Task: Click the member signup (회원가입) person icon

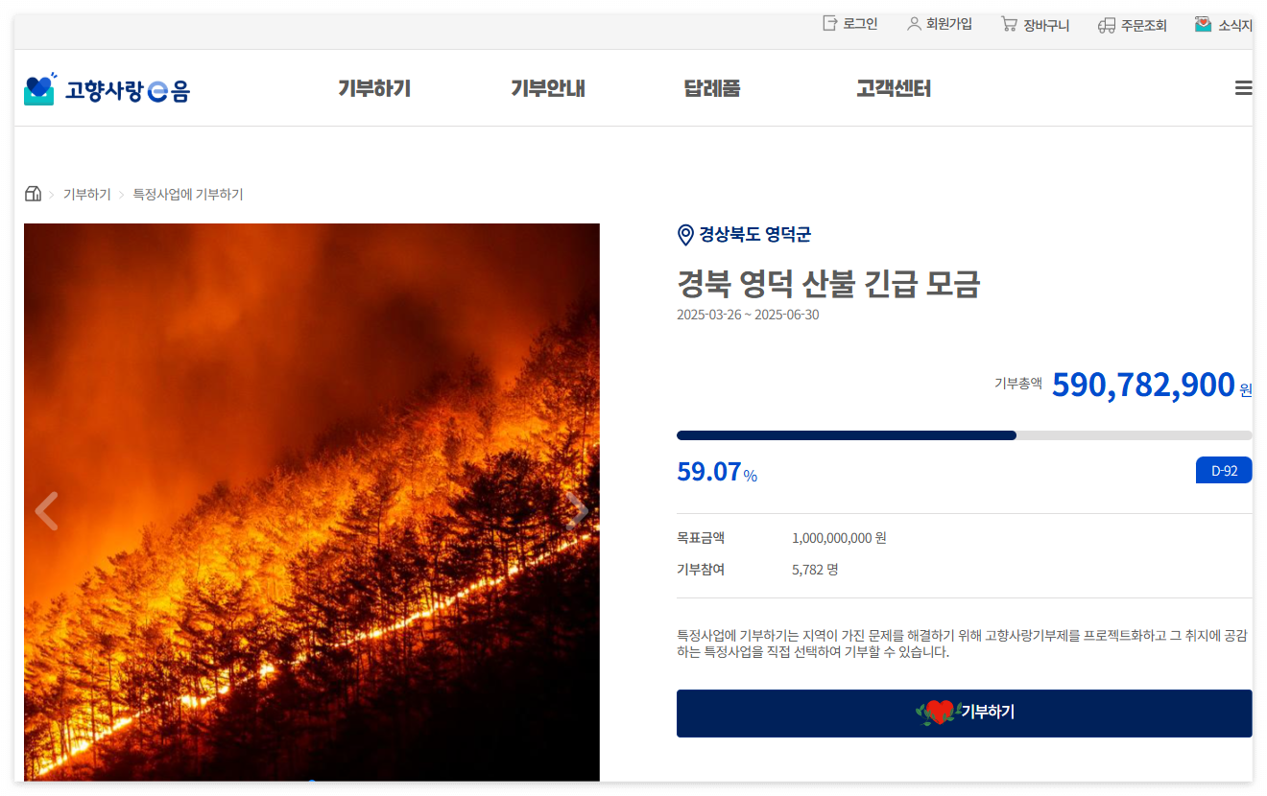Action: (x=914, y=24)
